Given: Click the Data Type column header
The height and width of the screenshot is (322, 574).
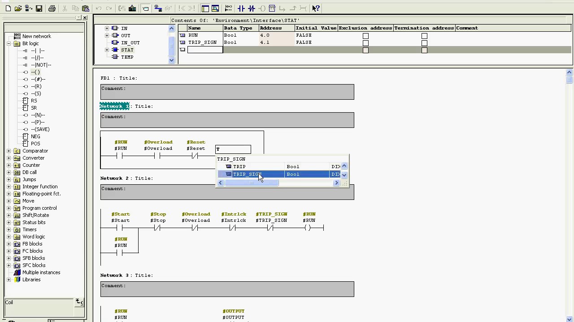Looking at the screenshot, I should point(241,28).
